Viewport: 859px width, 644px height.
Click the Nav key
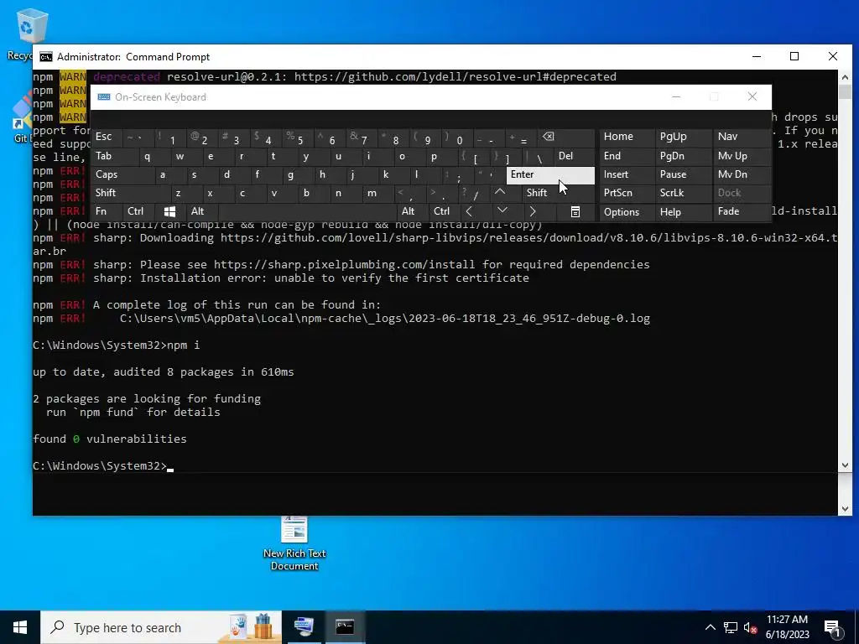[742, 138]
